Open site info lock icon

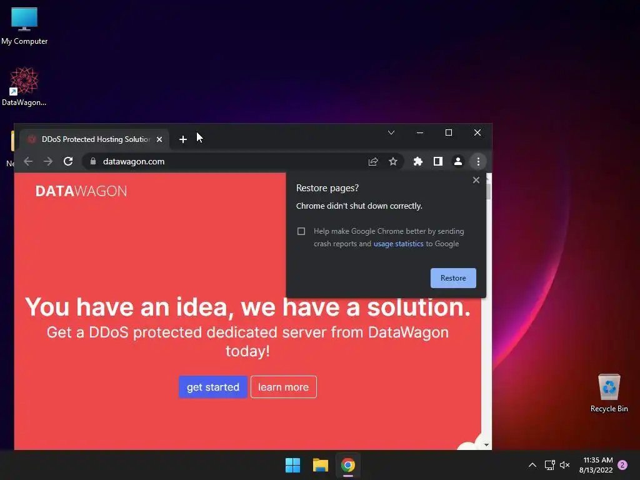tap(93, 162)
